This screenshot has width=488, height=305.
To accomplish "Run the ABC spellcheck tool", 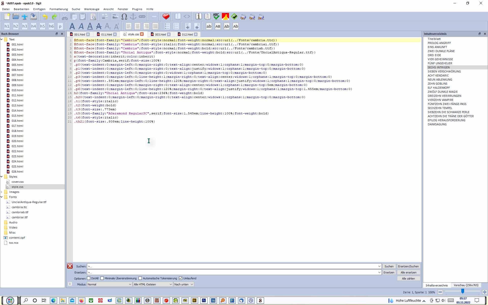I will 216,17.
